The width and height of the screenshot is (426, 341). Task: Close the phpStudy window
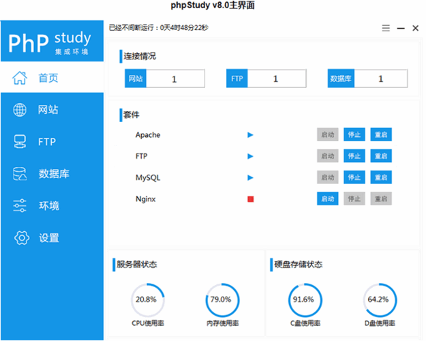tap(415, 28)
